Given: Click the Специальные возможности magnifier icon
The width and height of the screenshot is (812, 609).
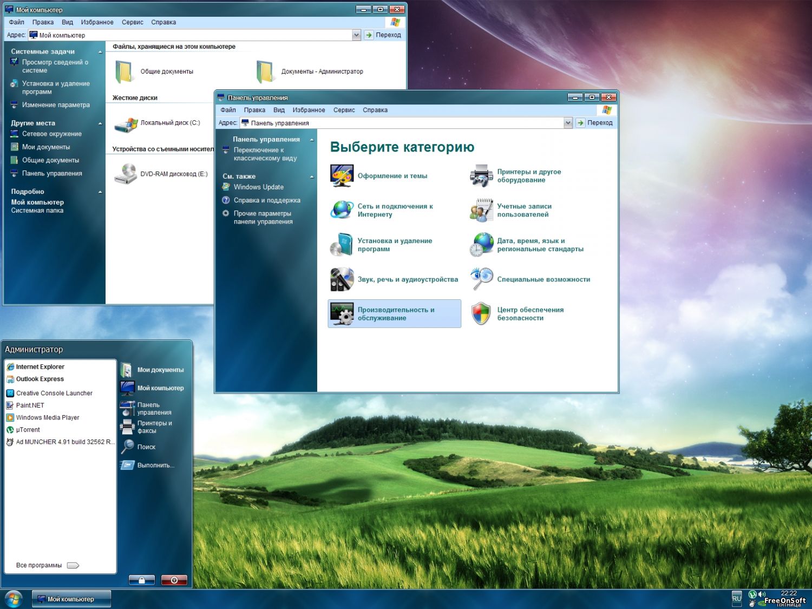Looking at the screenshot, I should pyautogui.click(x=481, y=279).
